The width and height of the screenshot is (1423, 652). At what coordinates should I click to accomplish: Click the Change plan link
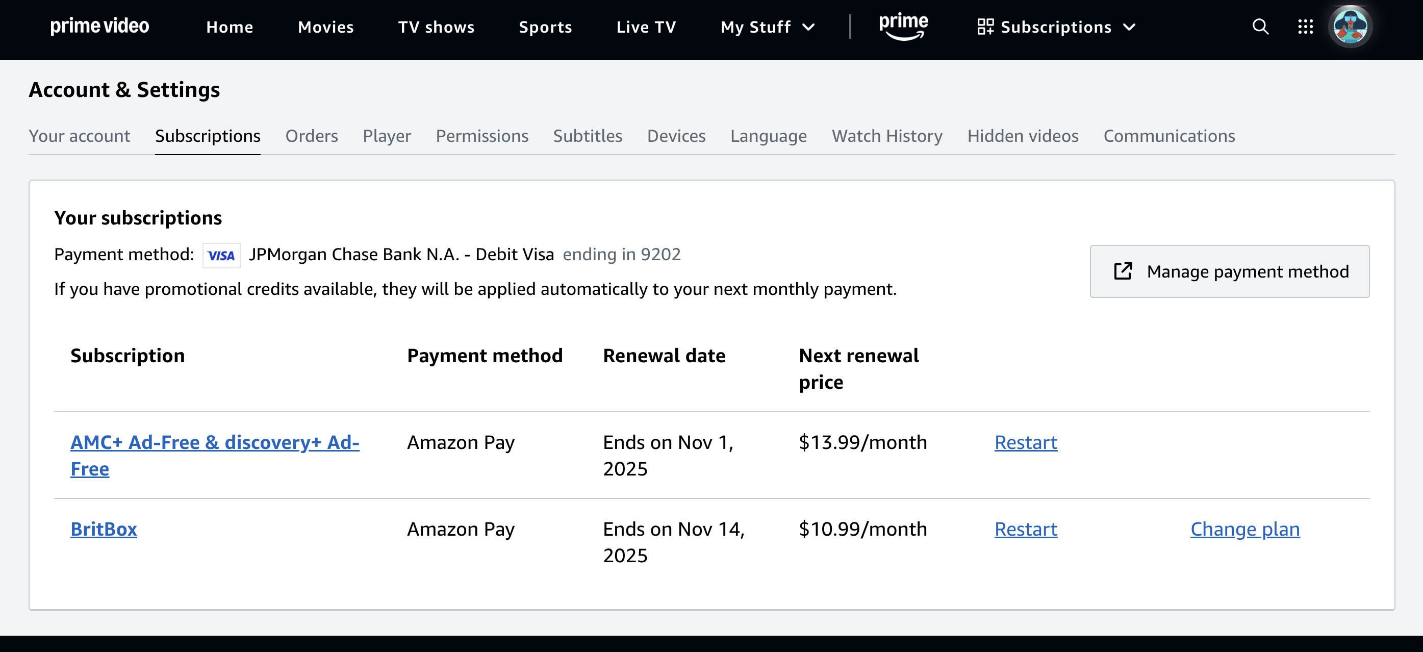(1244, 529)
